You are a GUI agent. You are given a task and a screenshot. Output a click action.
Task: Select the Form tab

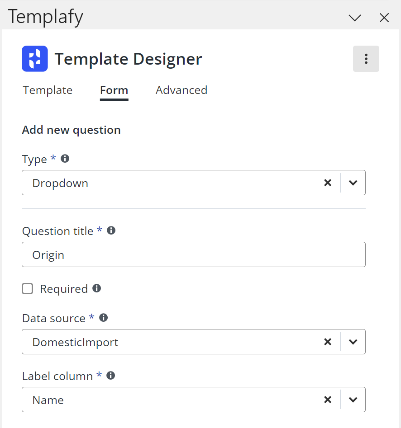(x=114, y=90)
